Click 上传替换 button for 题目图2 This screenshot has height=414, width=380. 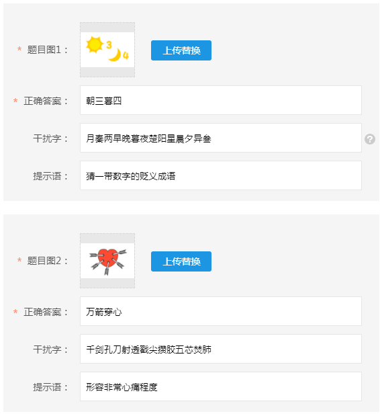[181, 261]
